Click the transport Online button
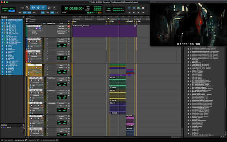This screenshot has width=227, height=142. click(129, 8)
